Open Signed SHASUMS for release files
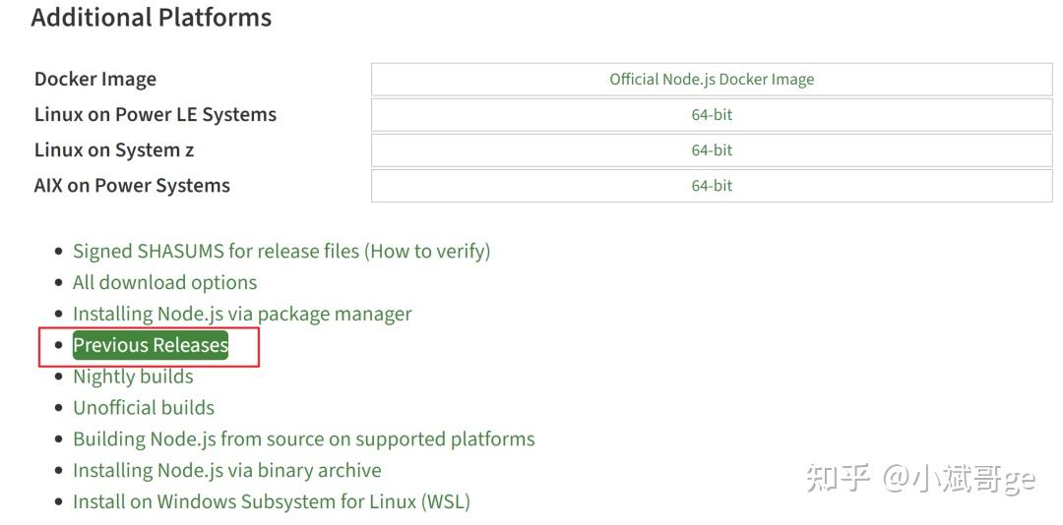Screen dimensions: 1063x525 [217, 251]
